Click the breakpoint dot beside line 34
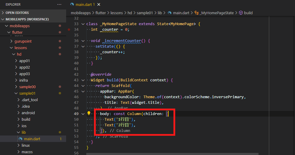 69,30
